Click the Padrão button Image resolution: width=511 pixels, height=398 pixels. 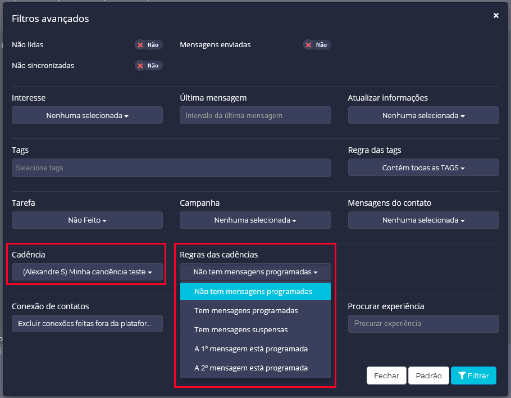(x=428, y=376)
